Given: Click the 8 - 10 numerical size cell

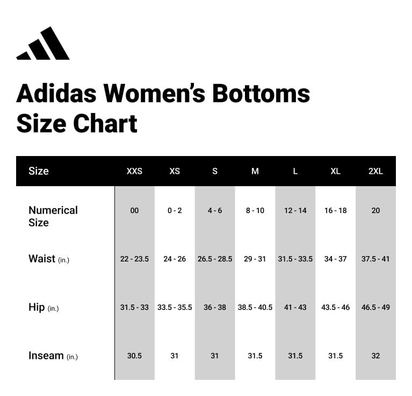Looking at the screenshot, I should tap(255, 210).
